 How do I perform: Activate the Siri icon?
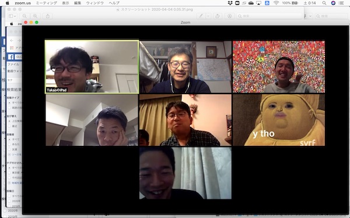333,3
